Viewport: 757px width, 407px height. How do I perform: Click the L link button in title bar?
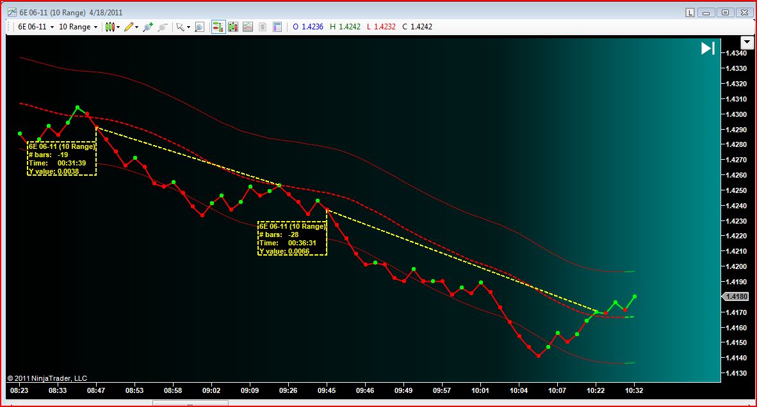click(x=690, y=13)
